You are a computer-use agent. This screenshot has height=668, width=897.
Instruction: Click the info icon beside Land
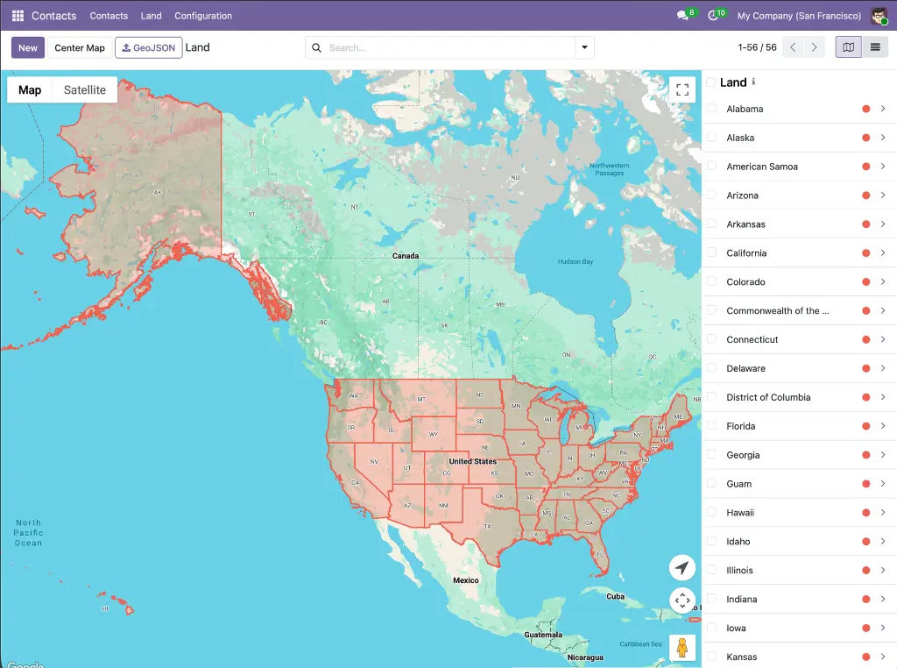(x=753, y=82)
